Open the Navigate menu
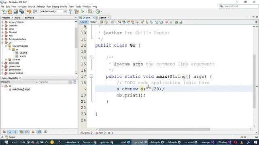 tap(22, 6)
